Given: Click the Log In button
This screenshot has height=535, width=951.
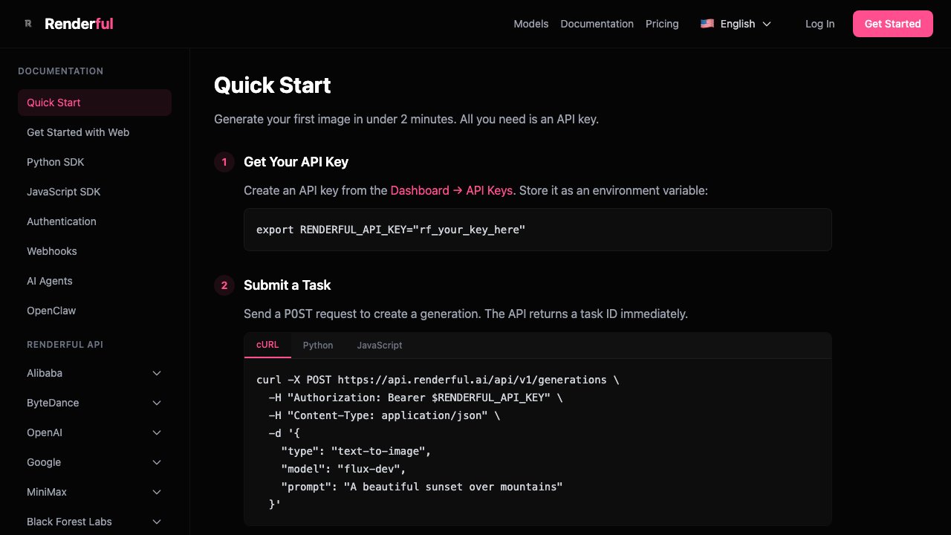Looking at the screenshot, I should click(819, 24).
